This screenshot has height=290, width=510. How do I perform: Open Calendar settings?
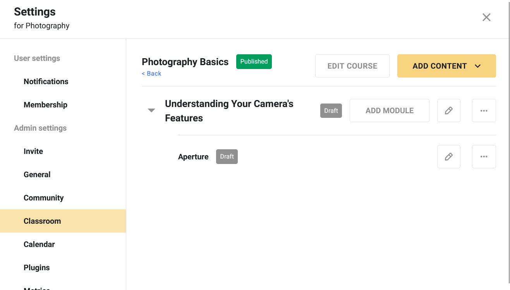pos(39,244)
